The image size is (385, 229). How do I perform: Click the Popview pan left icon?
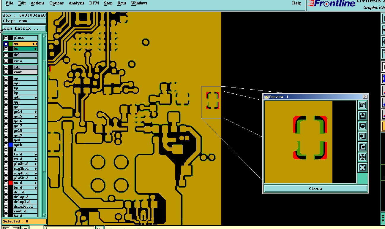point(362,136)
